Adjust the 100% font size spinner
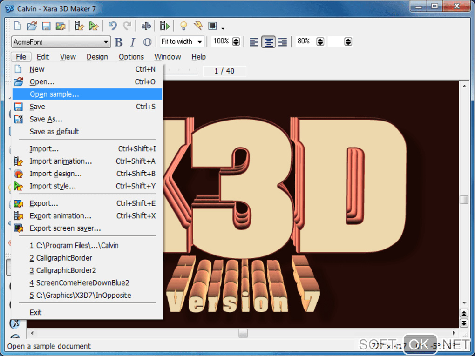 coord(236,42)
